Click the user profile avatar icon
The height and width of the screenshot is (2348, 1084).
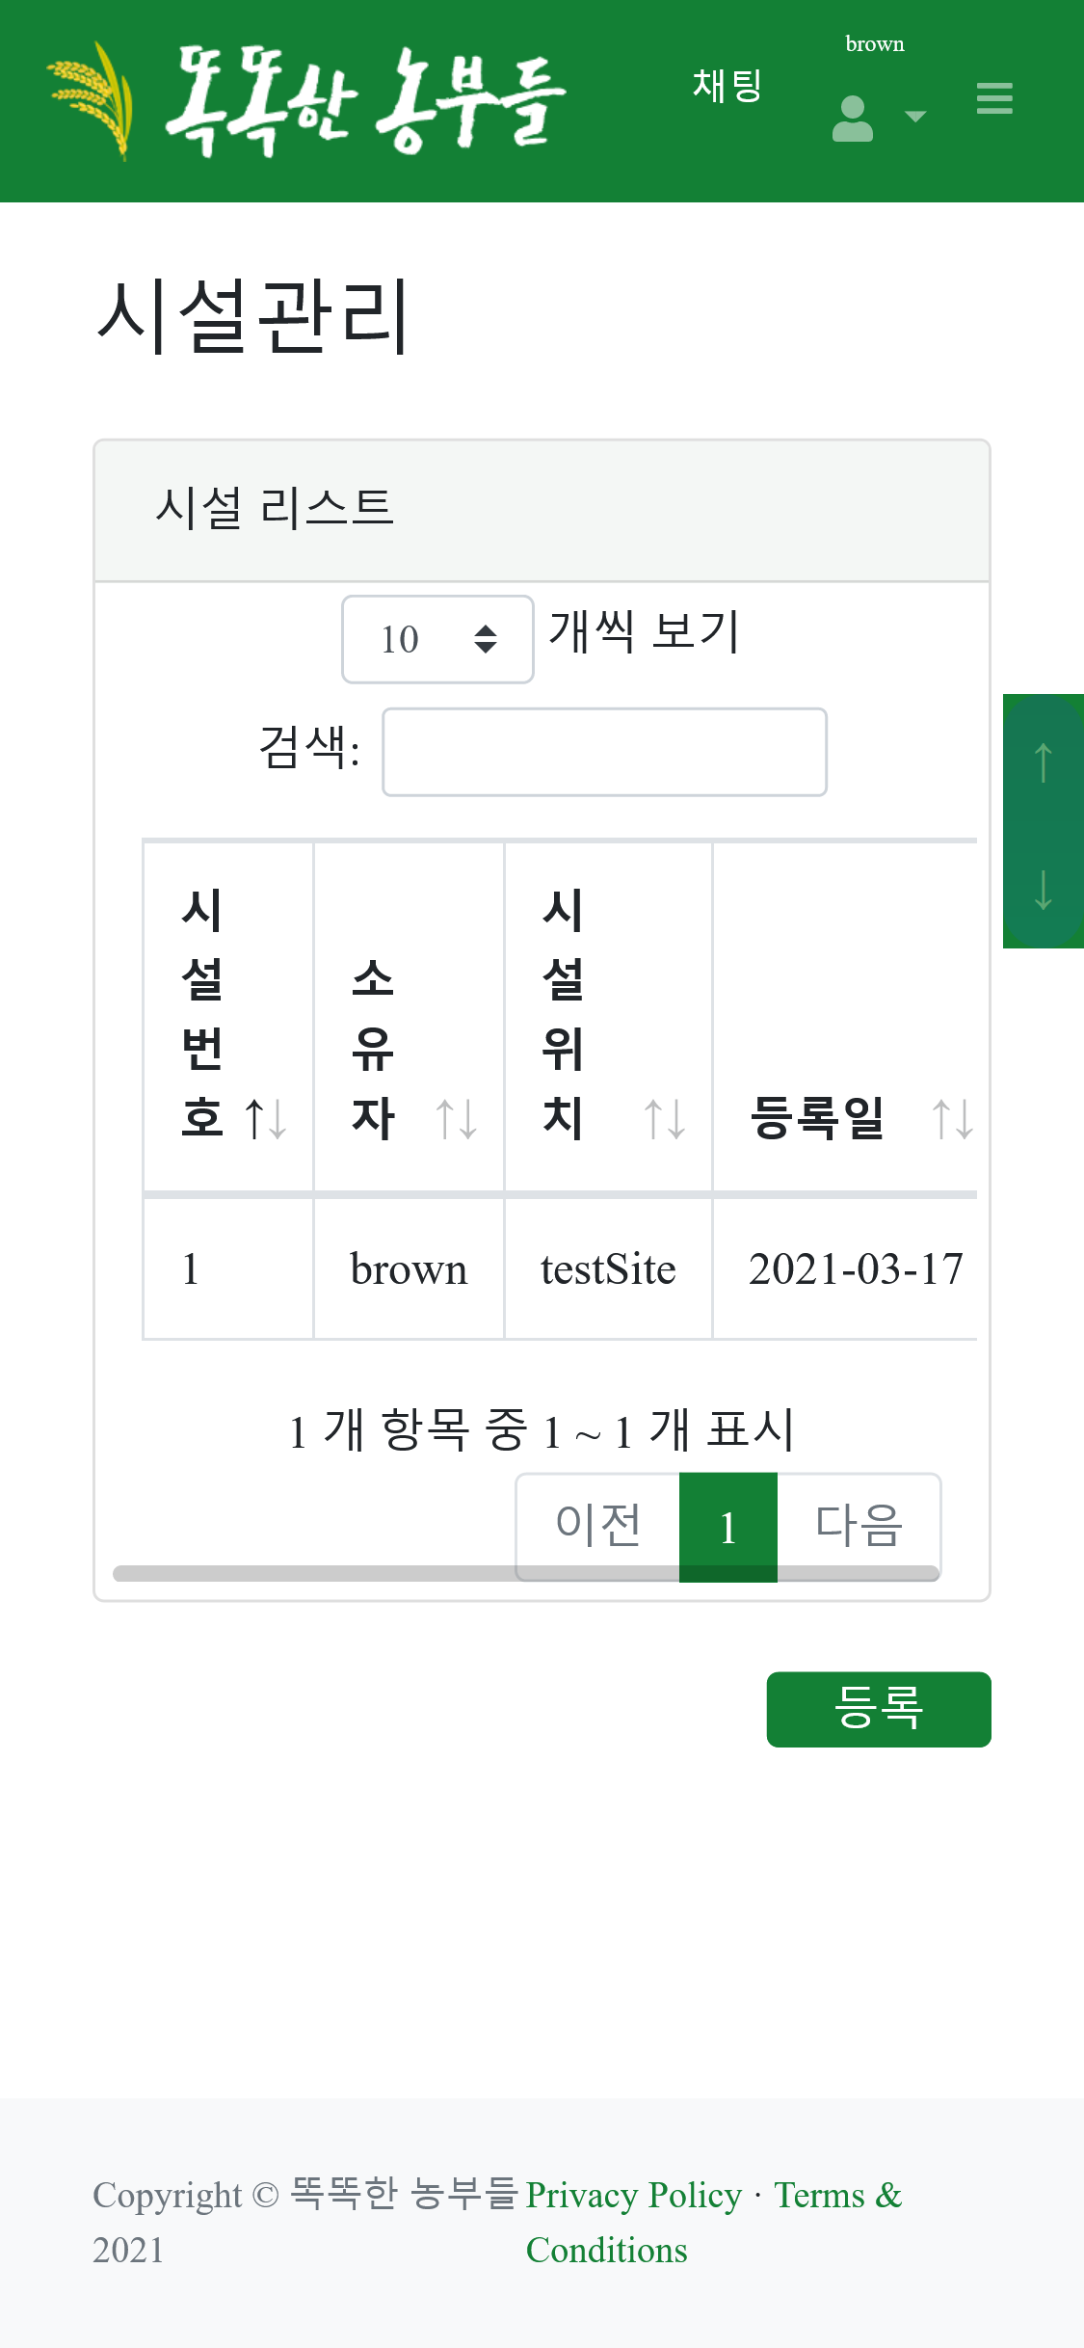coord(853,119)
